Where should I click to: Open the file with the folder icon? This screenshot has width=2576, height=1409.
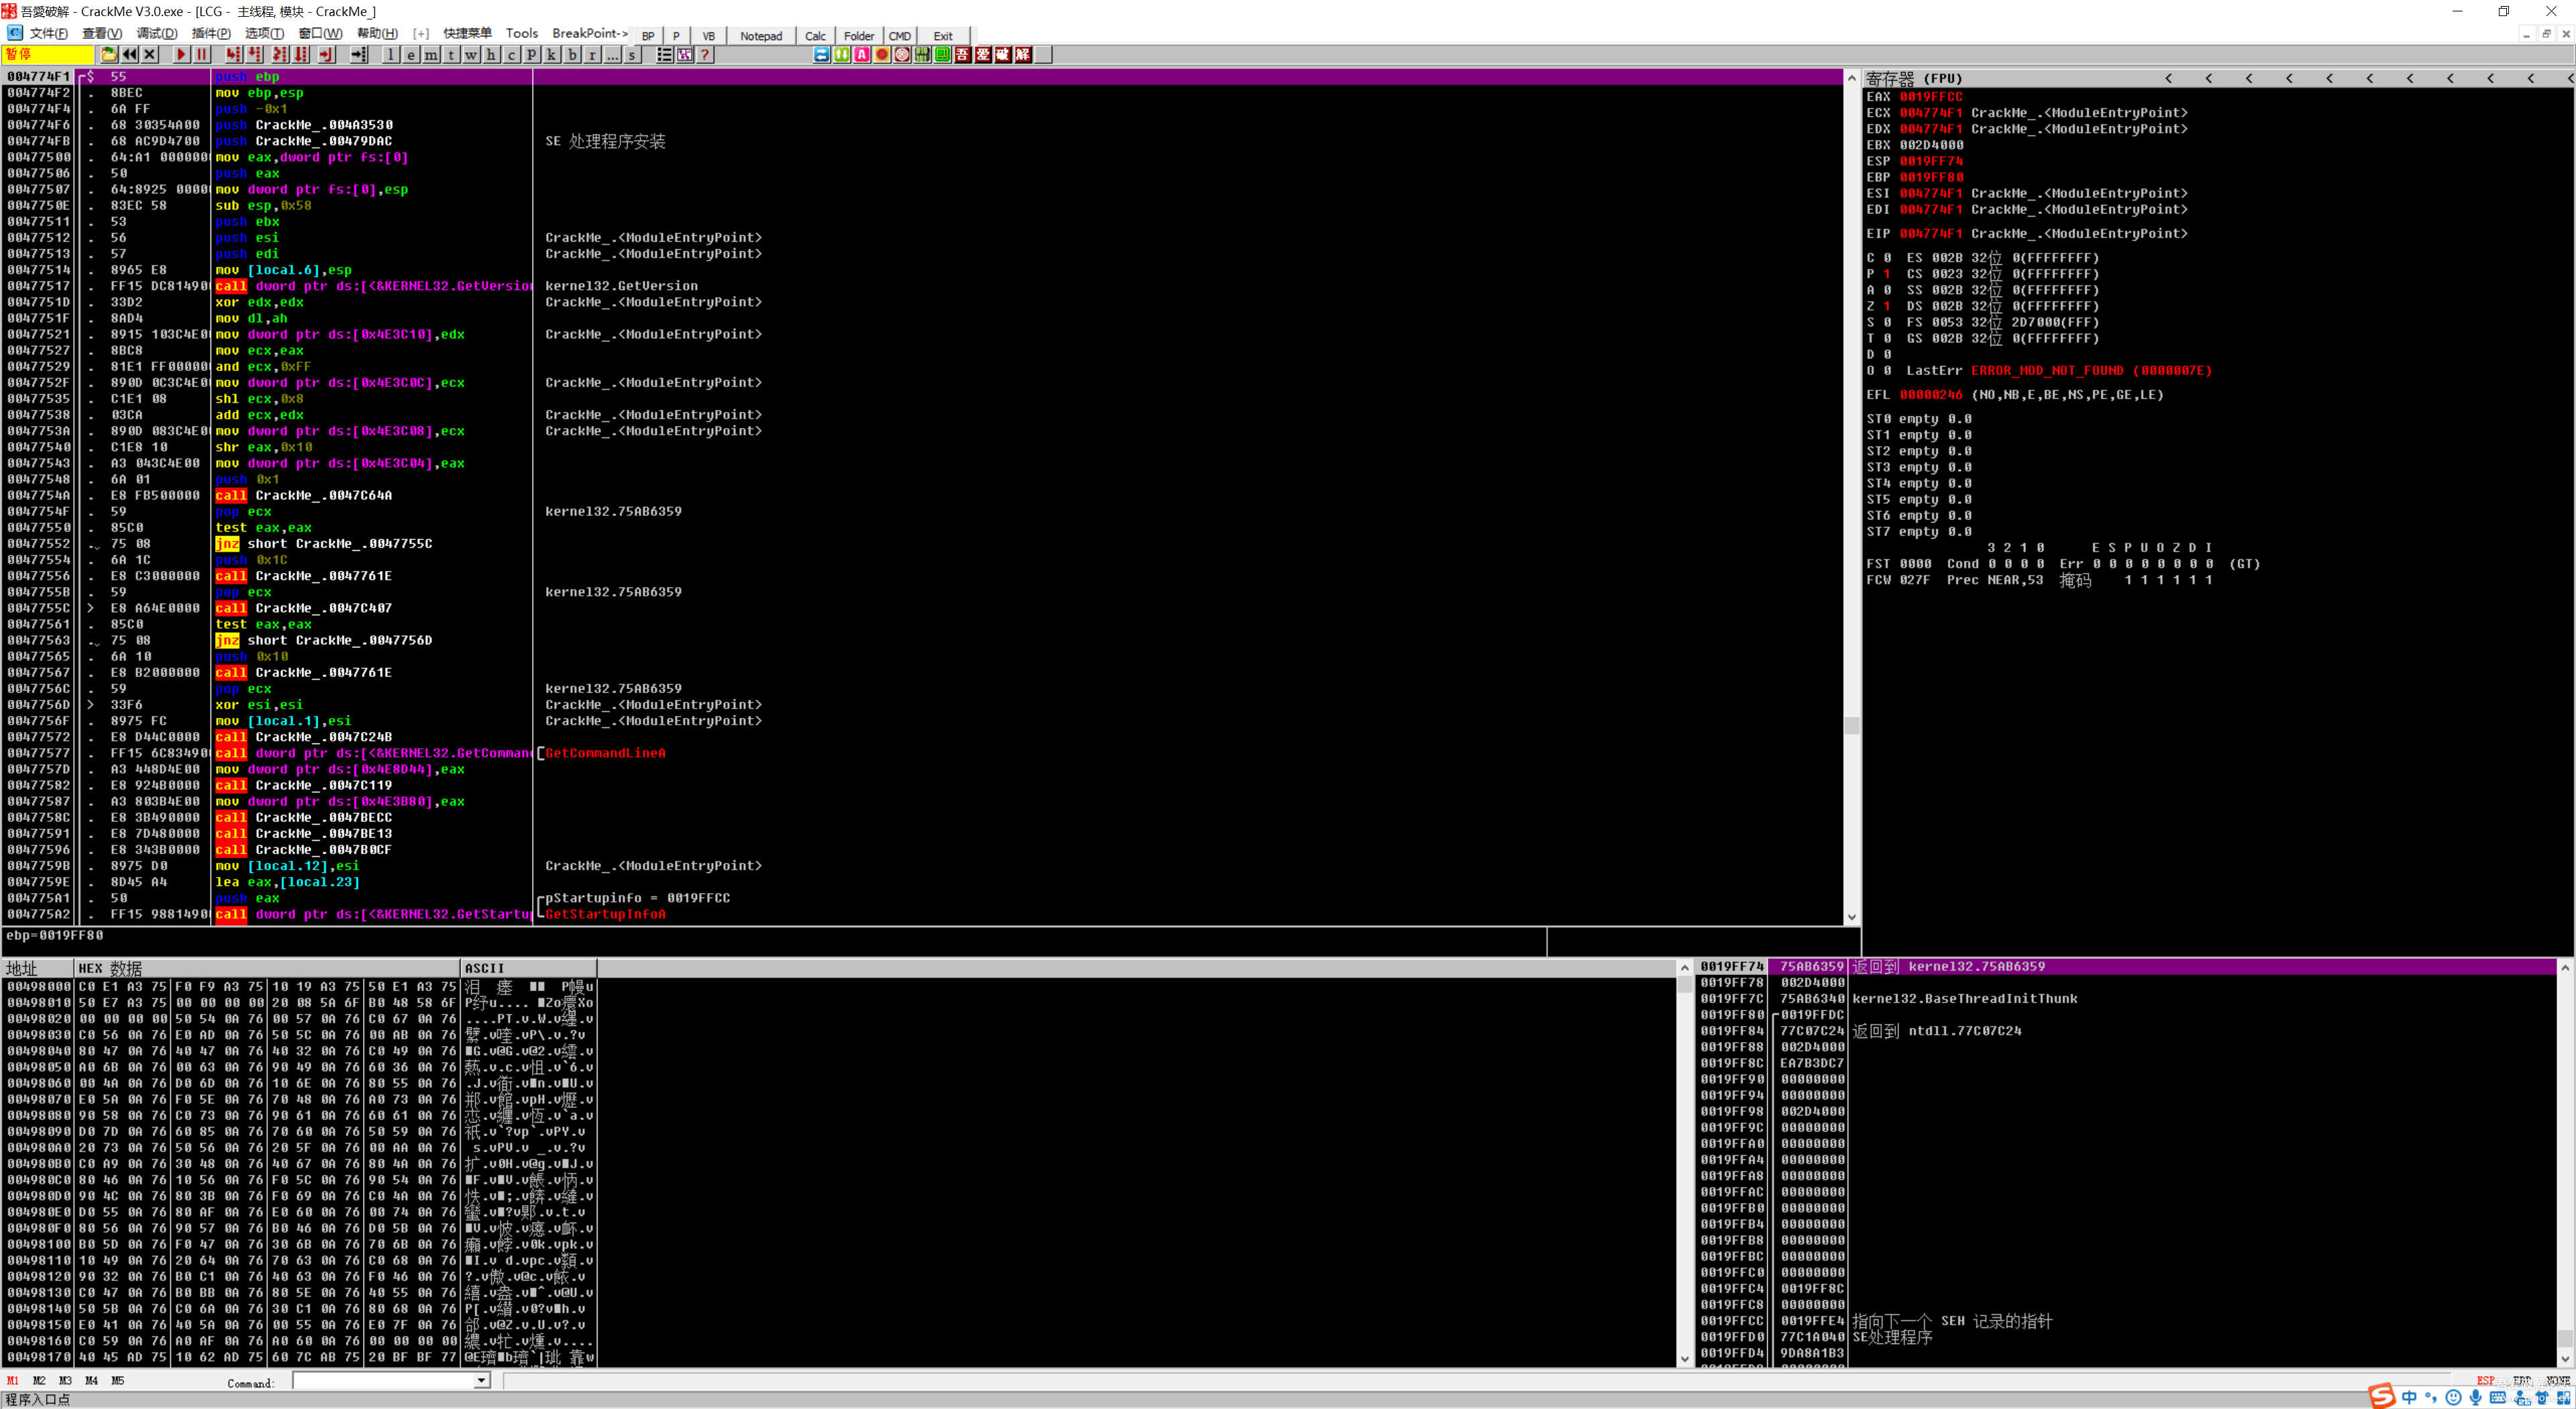109,55
